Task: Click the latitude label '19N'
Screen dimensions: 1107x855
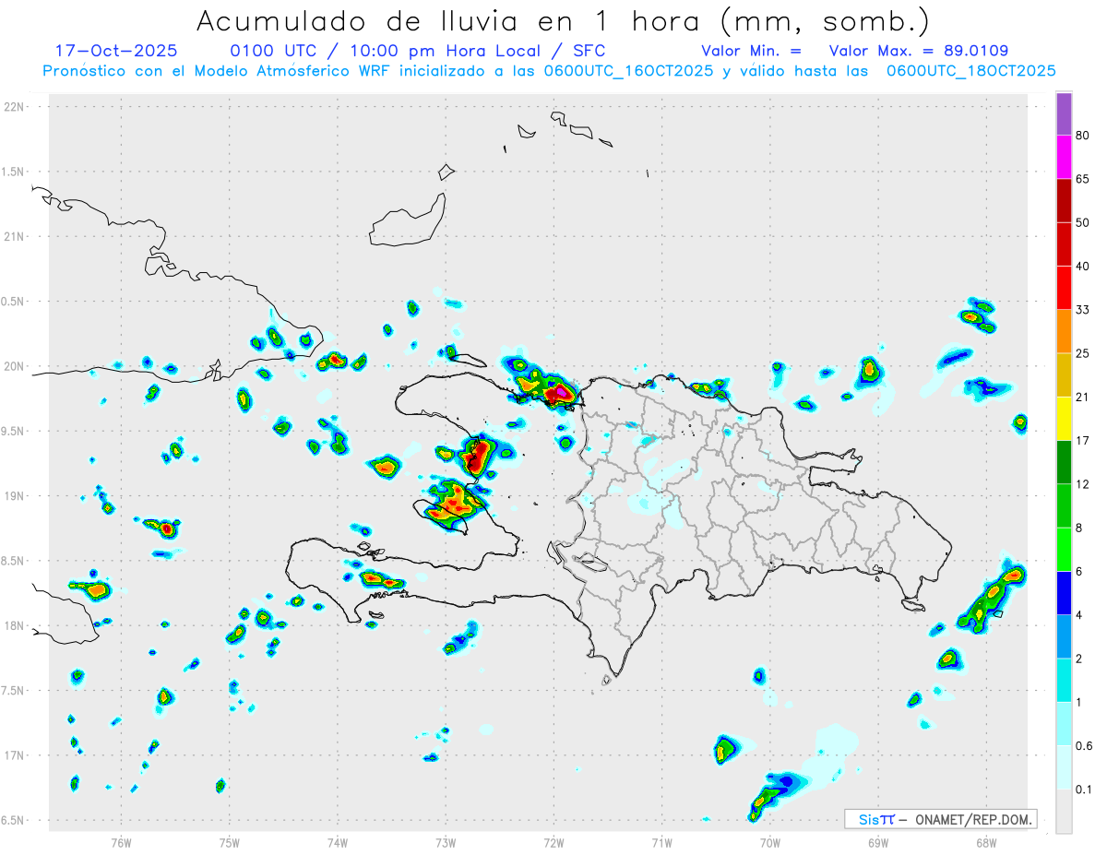Action: pos(16,496)
